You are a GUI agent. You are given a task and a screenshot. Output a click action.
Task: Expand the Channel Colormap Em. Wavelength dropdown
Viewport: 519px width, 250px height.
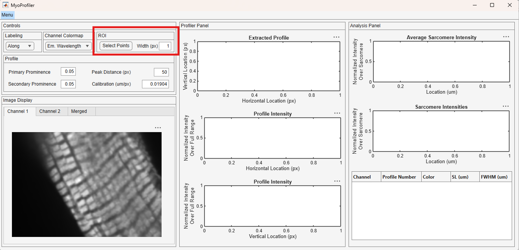click(x=68, y=46)
